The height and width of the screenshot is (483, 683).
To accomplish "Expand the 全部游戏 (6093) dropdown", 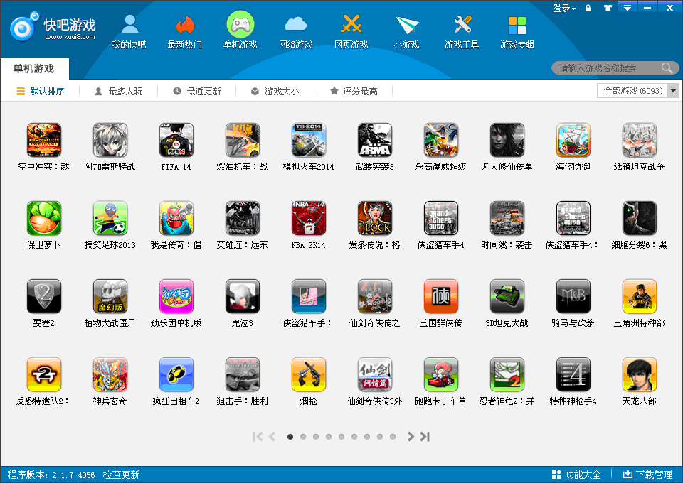I will 673,91.
